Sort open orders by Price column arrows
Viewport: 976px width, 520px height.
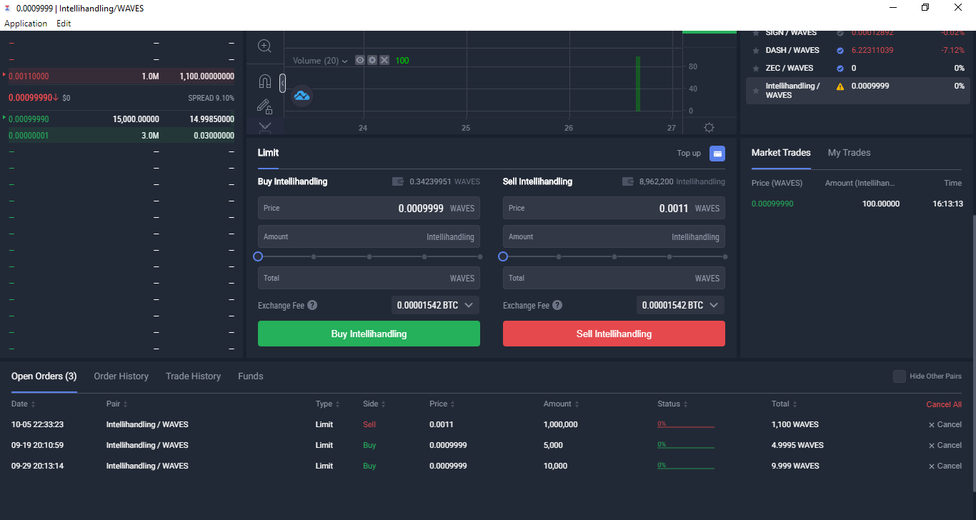(x=453, y=404)
